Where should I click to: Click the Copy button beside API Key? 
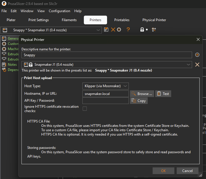[x=139, y=101]
